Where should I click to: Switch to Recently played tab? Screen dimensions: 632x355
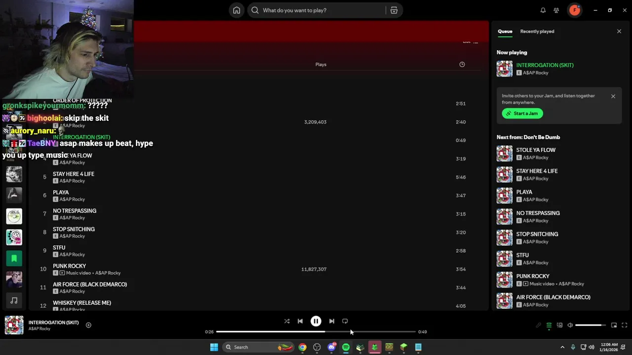[x=537, y=32]
